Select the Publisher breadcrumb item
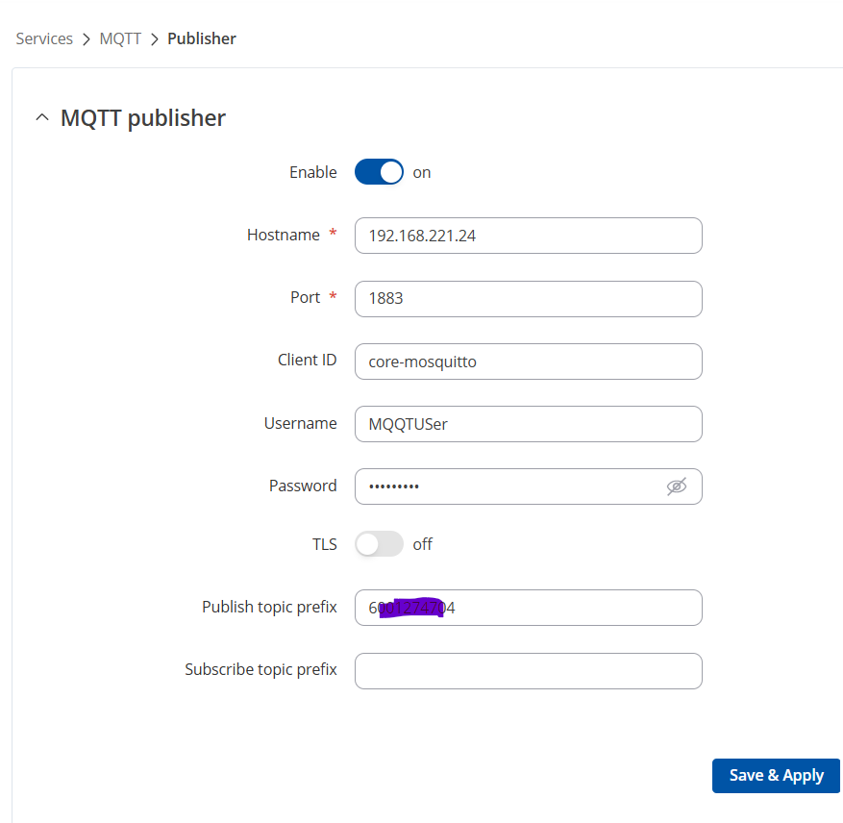The height and width of the screenshot is (823, 843). point(201,38)
